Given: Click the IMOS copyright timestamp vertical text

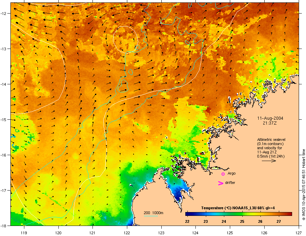Looking at the screenshot, I should pyautogui.click(x=304, y=185).
